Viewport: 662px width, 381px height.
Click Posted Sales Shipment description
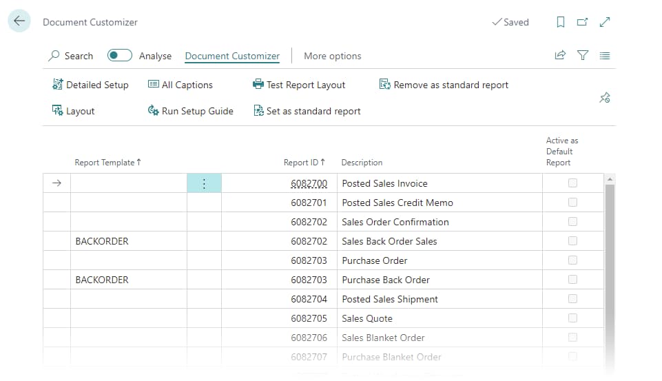(x=390, y=300)
